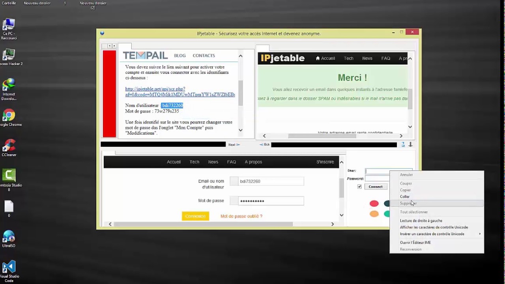Open Internet Download Manager desktop icon
The image size is (505, 284).
pos(9,89)
